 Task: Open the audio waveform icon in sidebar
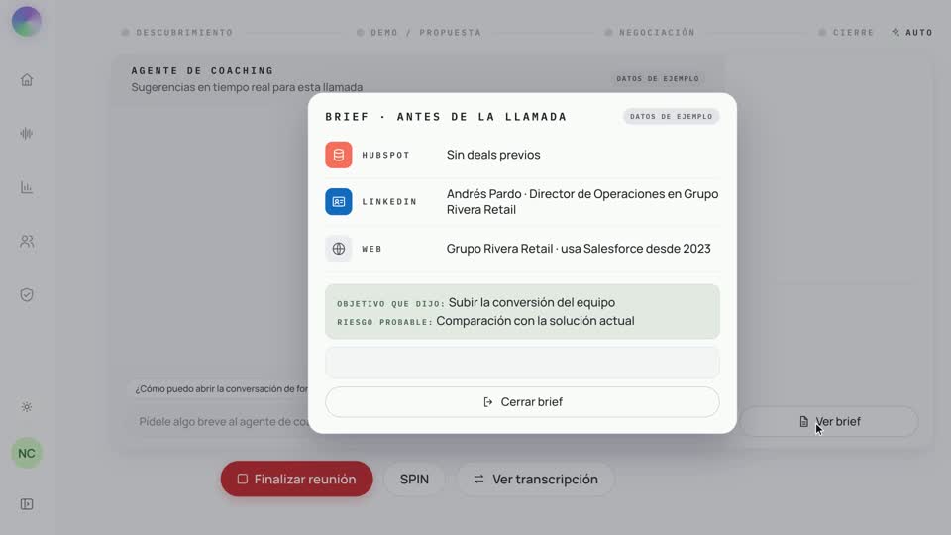pyautogui.click(x=27, y=134)
